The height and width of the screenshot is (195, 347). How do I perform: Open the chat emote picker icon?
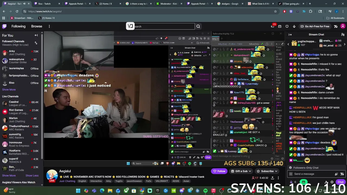point(336,174)
